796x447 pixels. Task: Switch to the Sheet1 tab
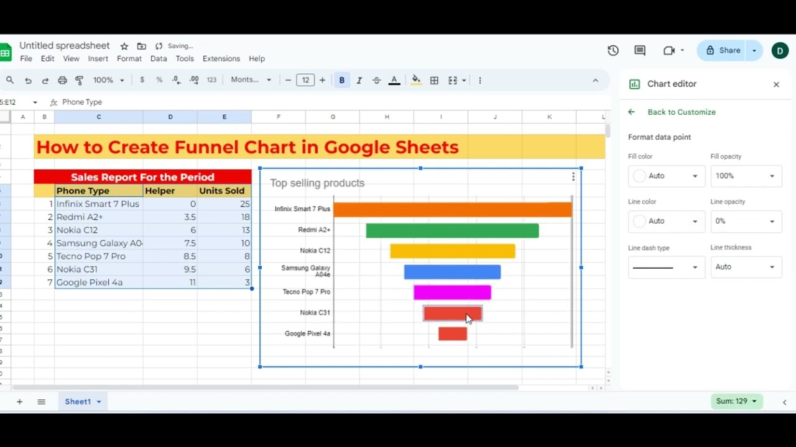click(x=83, y=402)
